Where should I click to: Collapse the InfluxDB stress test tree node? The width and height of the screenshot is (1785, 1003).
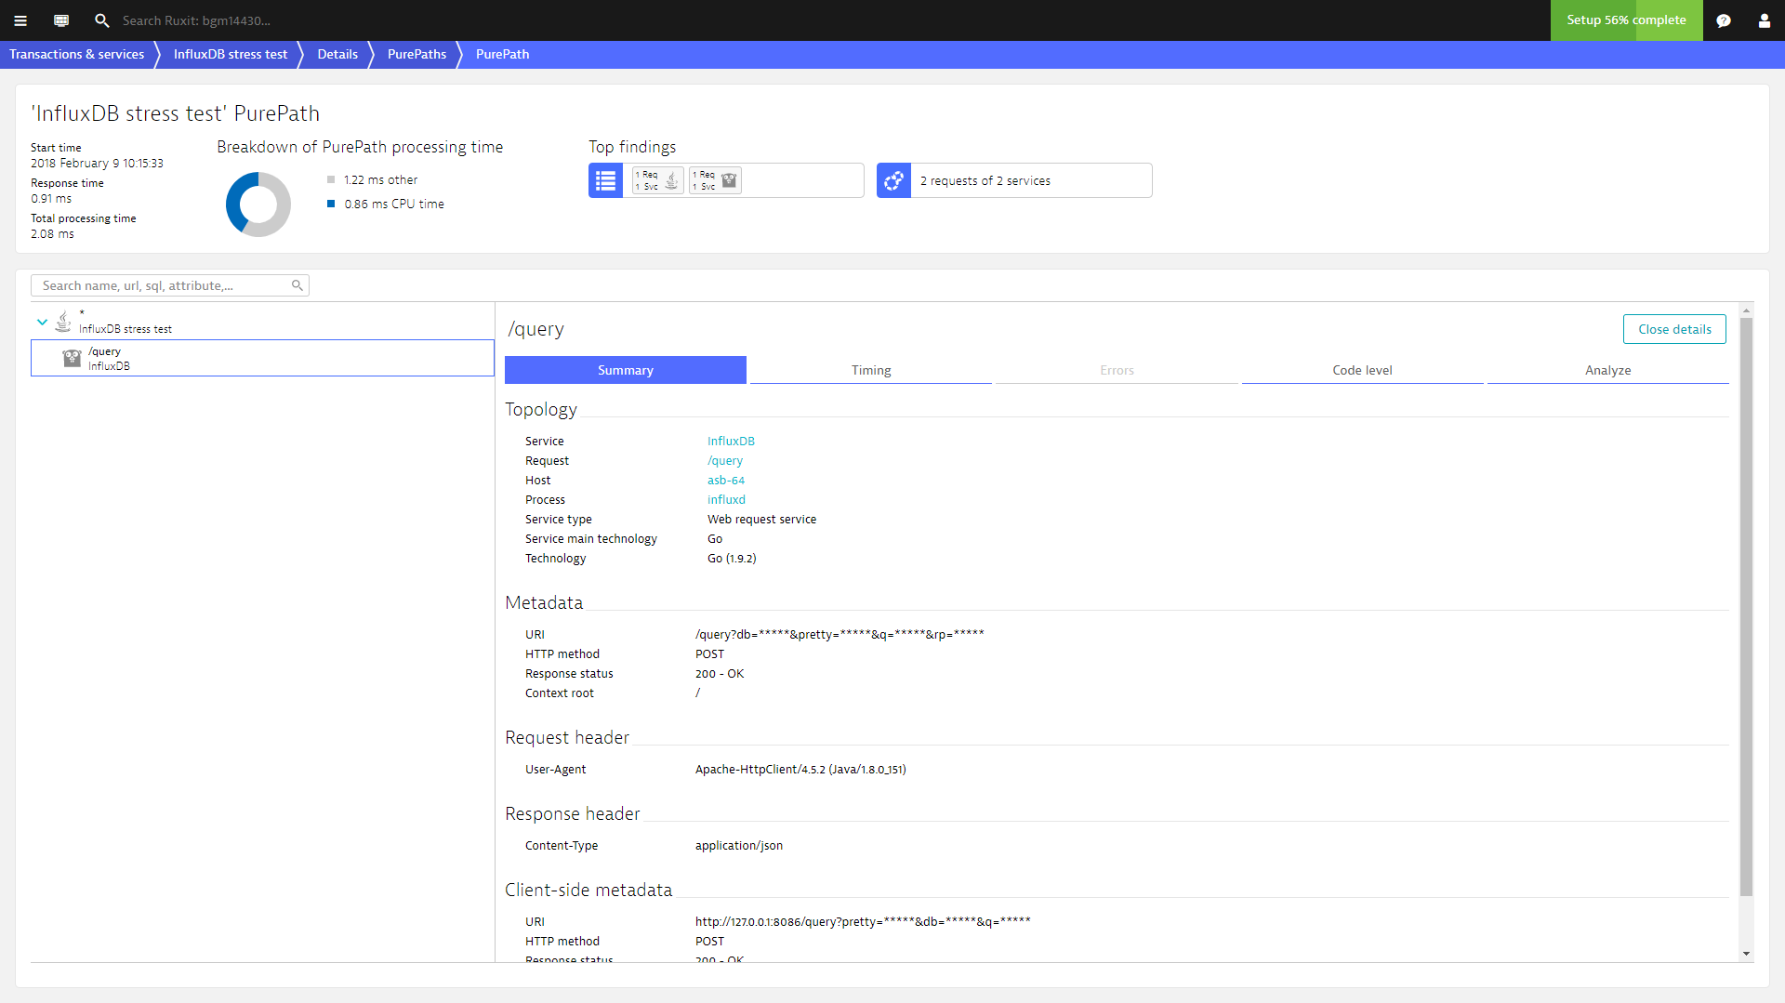coord(42,322)
